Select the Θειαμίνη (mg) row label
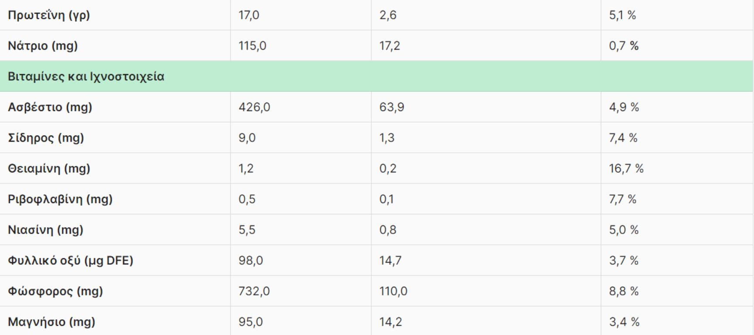 point(49,169)
